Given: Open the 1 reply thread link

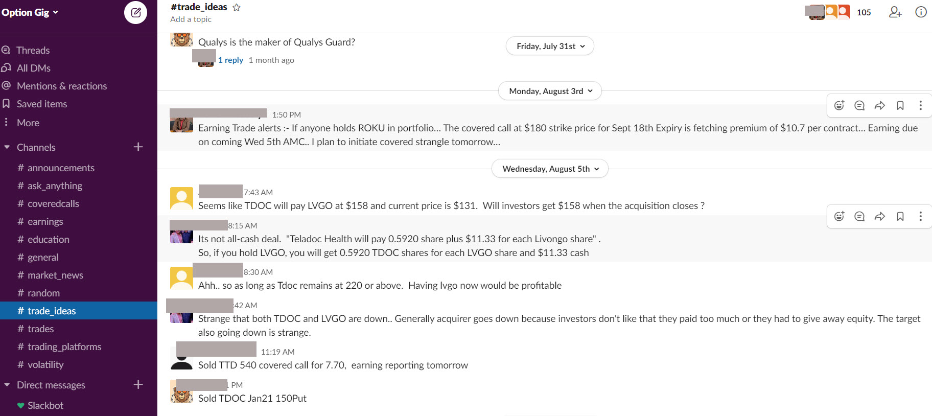Looking at the screenshot, I should [x=230, y=60].
